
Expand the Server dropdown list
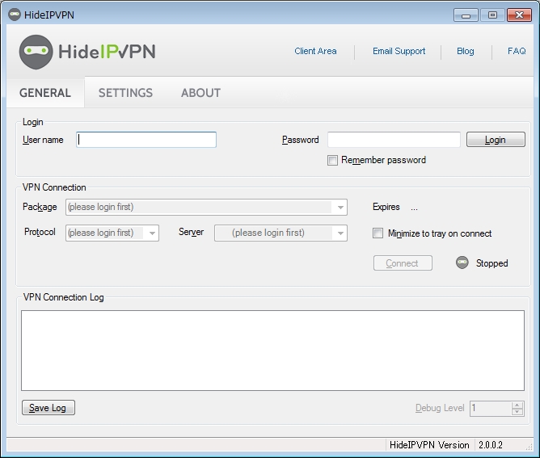click(281, 233)
